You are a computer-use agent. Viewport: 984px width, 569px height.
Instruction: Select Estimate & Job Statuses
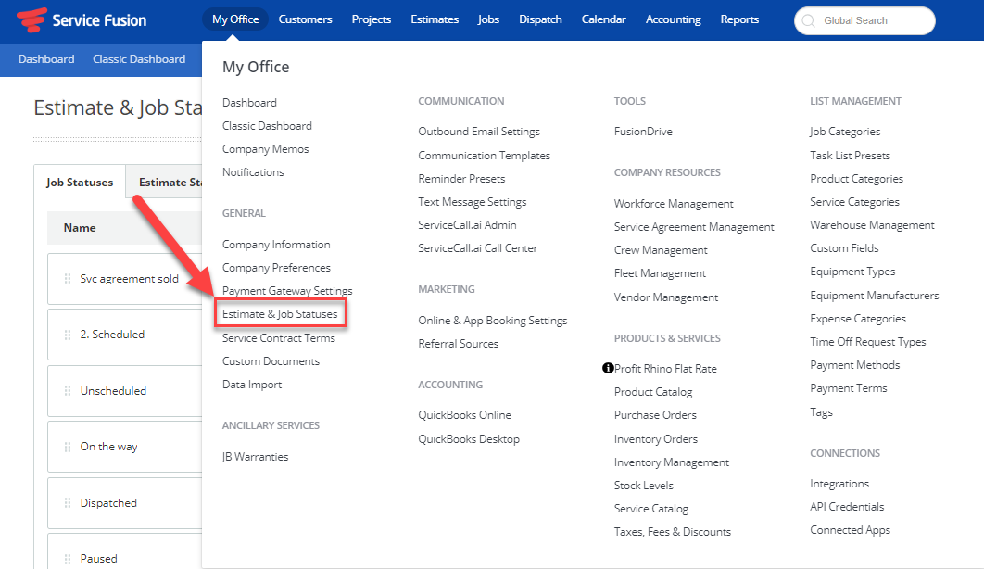point(280,314)
